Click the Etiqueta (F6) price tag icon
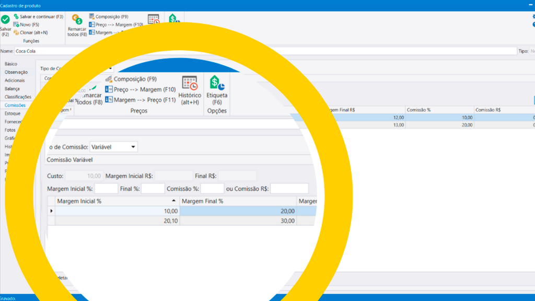This screenshot has height=301, width=535. (x=217, y=84)
